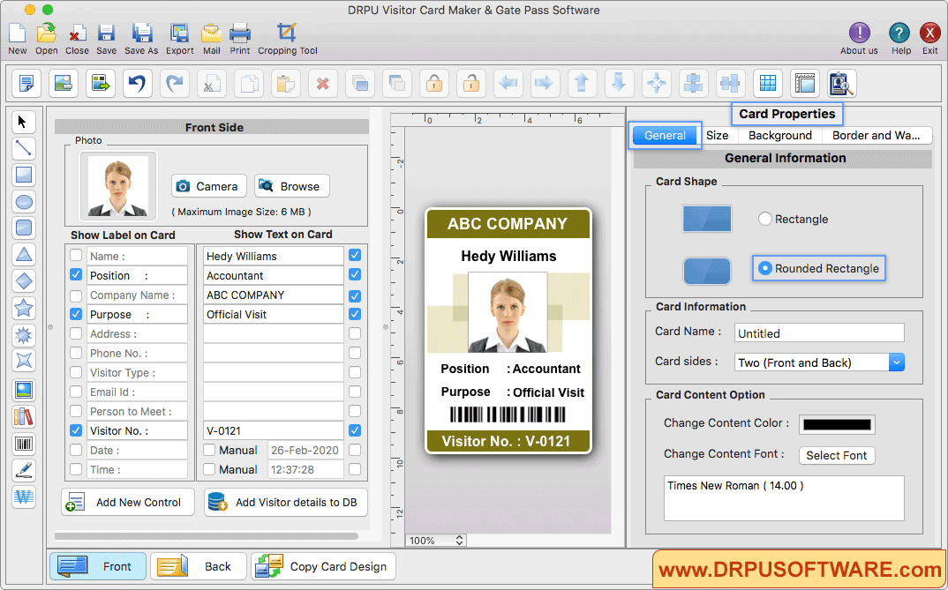The width and height of the screenshot is (948, 590).
Task: Click the Redo arrow icon
Action: tap(175, 83)
